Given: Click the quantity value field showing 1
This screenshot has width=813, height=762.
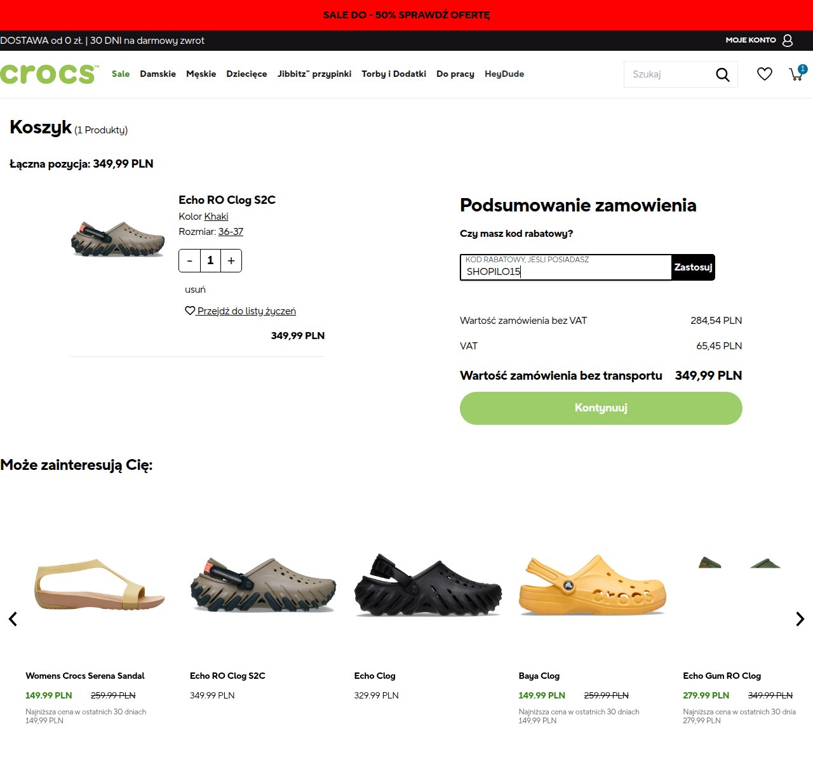Looking at the screenshot, I should click(210, 261).
